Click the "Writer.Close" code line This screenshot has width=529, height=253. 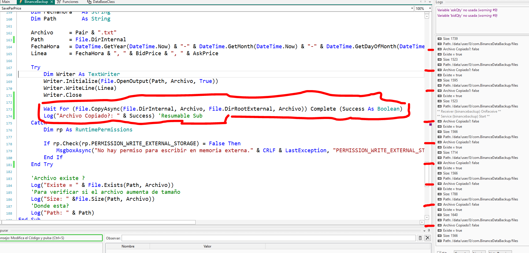coord(62,95)
